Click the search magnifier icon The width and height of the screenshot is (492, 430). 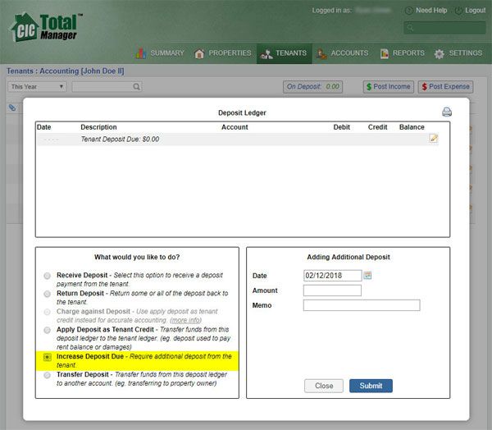coord(136,87)
